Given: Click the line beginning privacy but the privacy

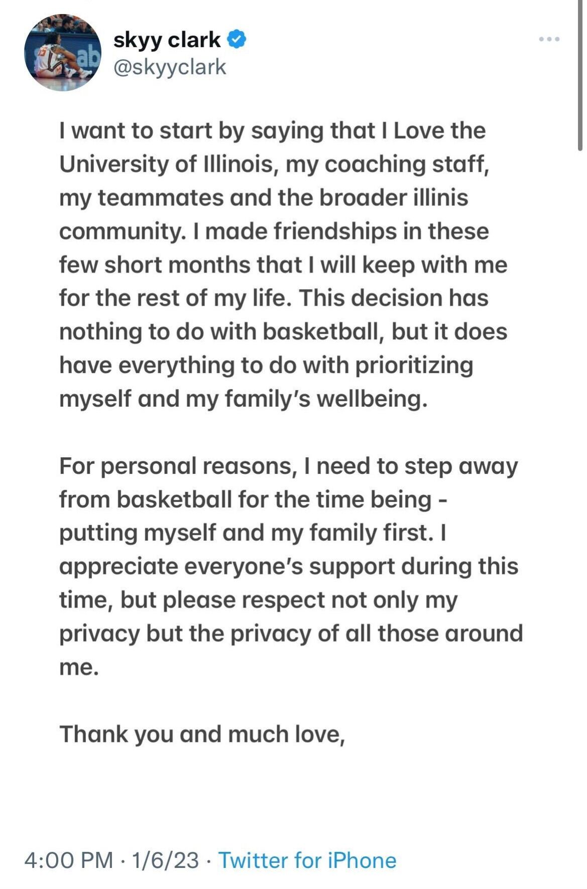Looking at the screenshot, I should click(291, 633).
